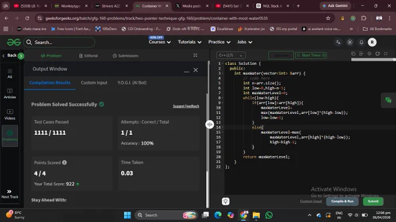The image size is (396, 222).
Task: Open the user profile avatar R
Action: coord(372,42)
